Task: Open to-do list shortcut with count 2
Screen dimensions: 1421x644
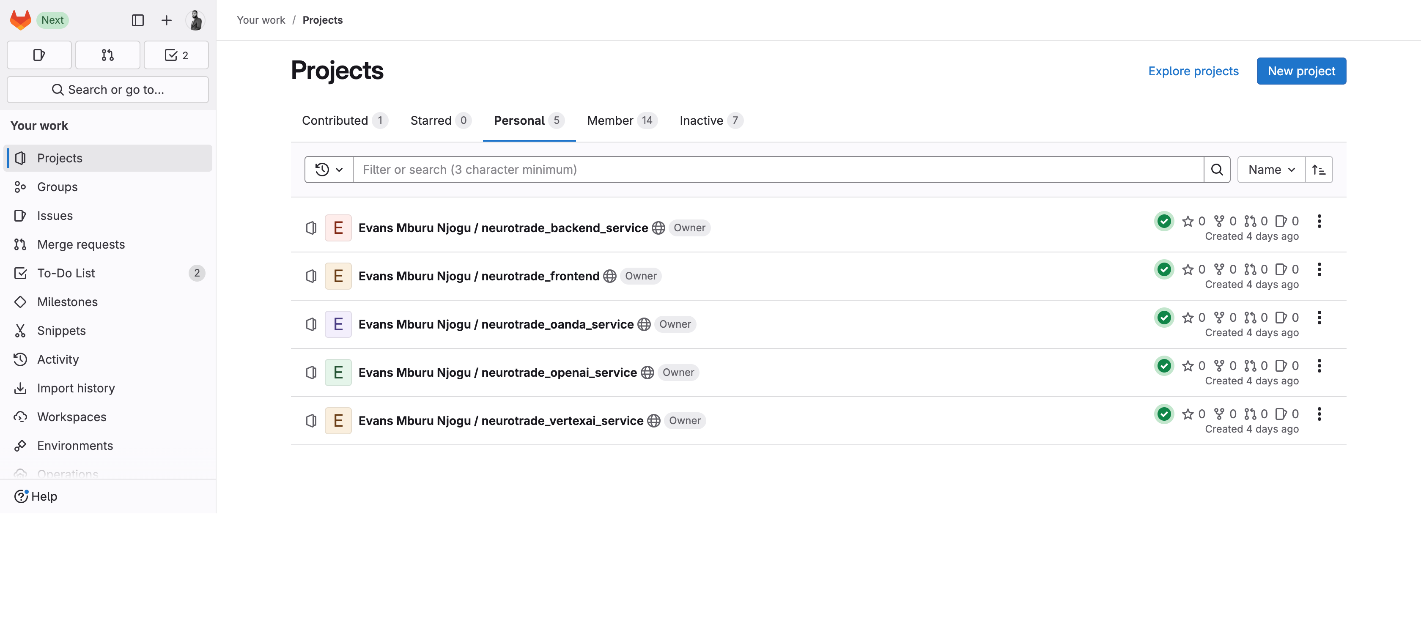Action: pyautogui.click(x=176, y=55)
